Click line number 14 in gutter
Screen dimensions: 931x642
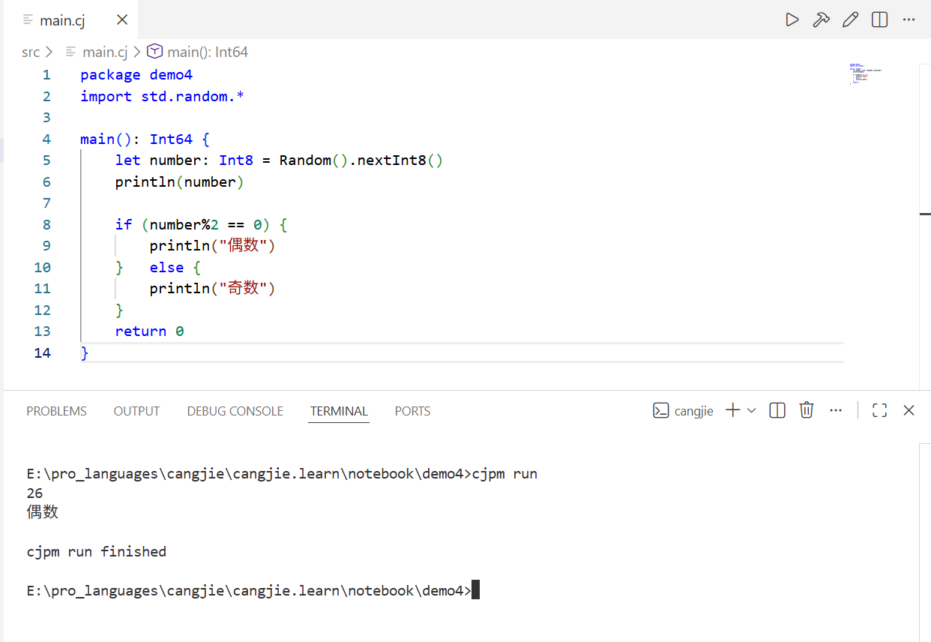click(x=42, y=352)
